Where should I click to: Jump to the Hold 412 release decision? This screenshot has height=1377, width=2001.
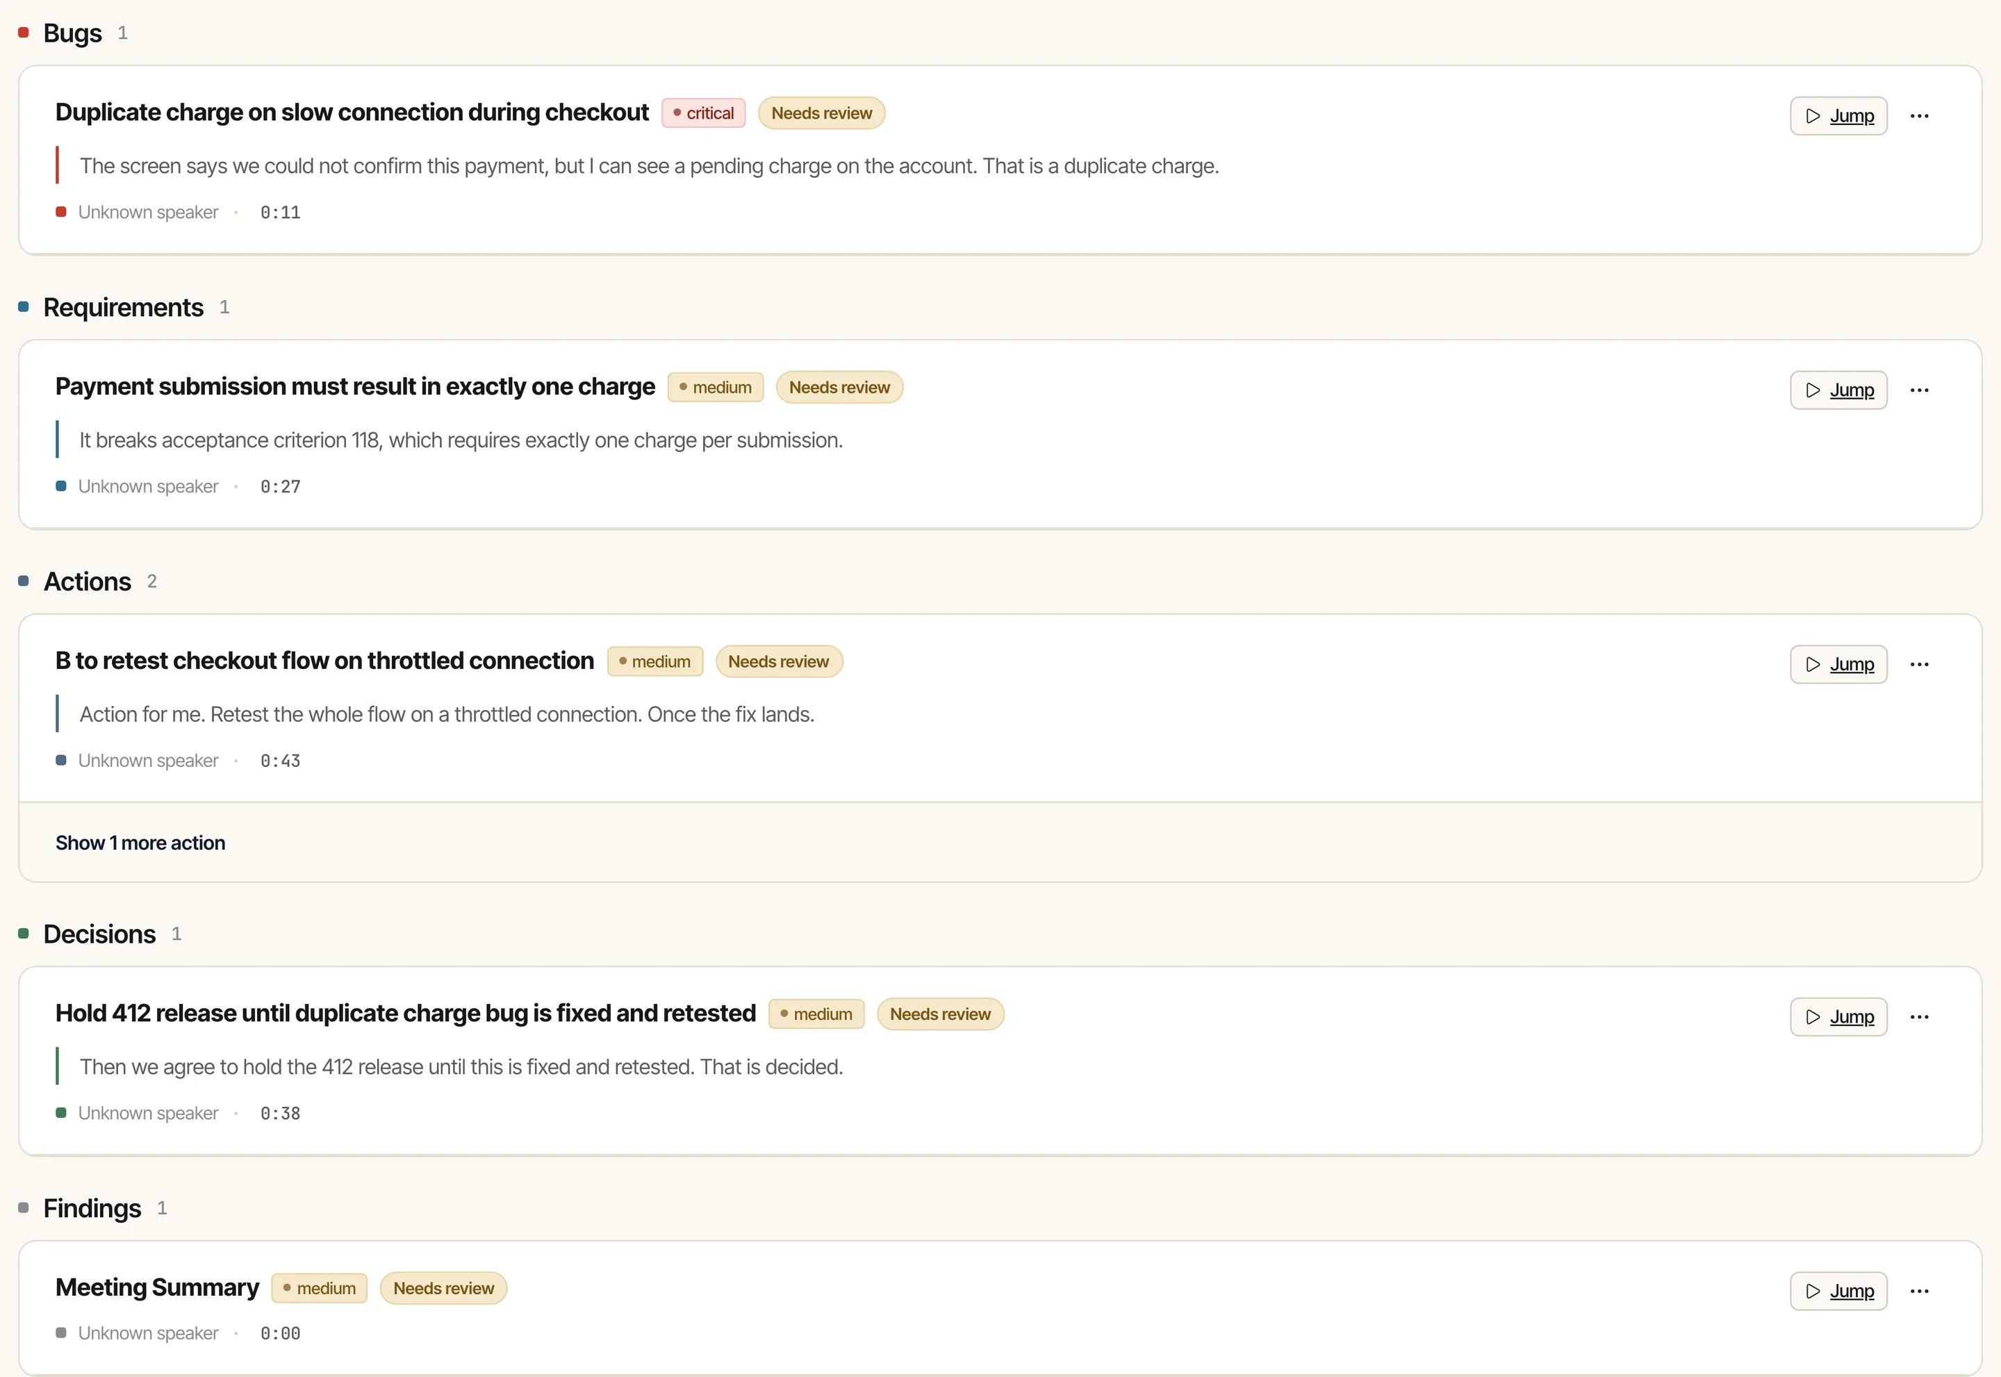tap(1838, 1016)
